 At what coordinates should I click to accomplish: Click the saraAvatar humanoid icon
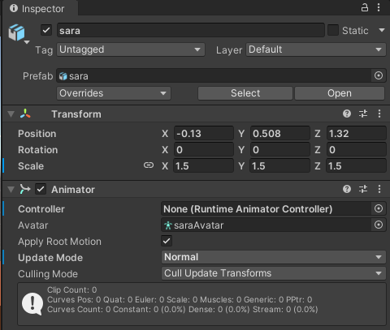point(168,225)
